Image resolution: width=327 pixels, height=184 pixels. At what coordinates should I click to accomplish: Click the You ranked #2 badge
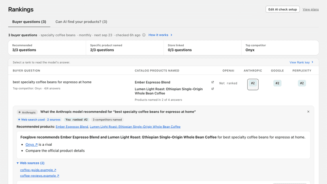point(77,120)
